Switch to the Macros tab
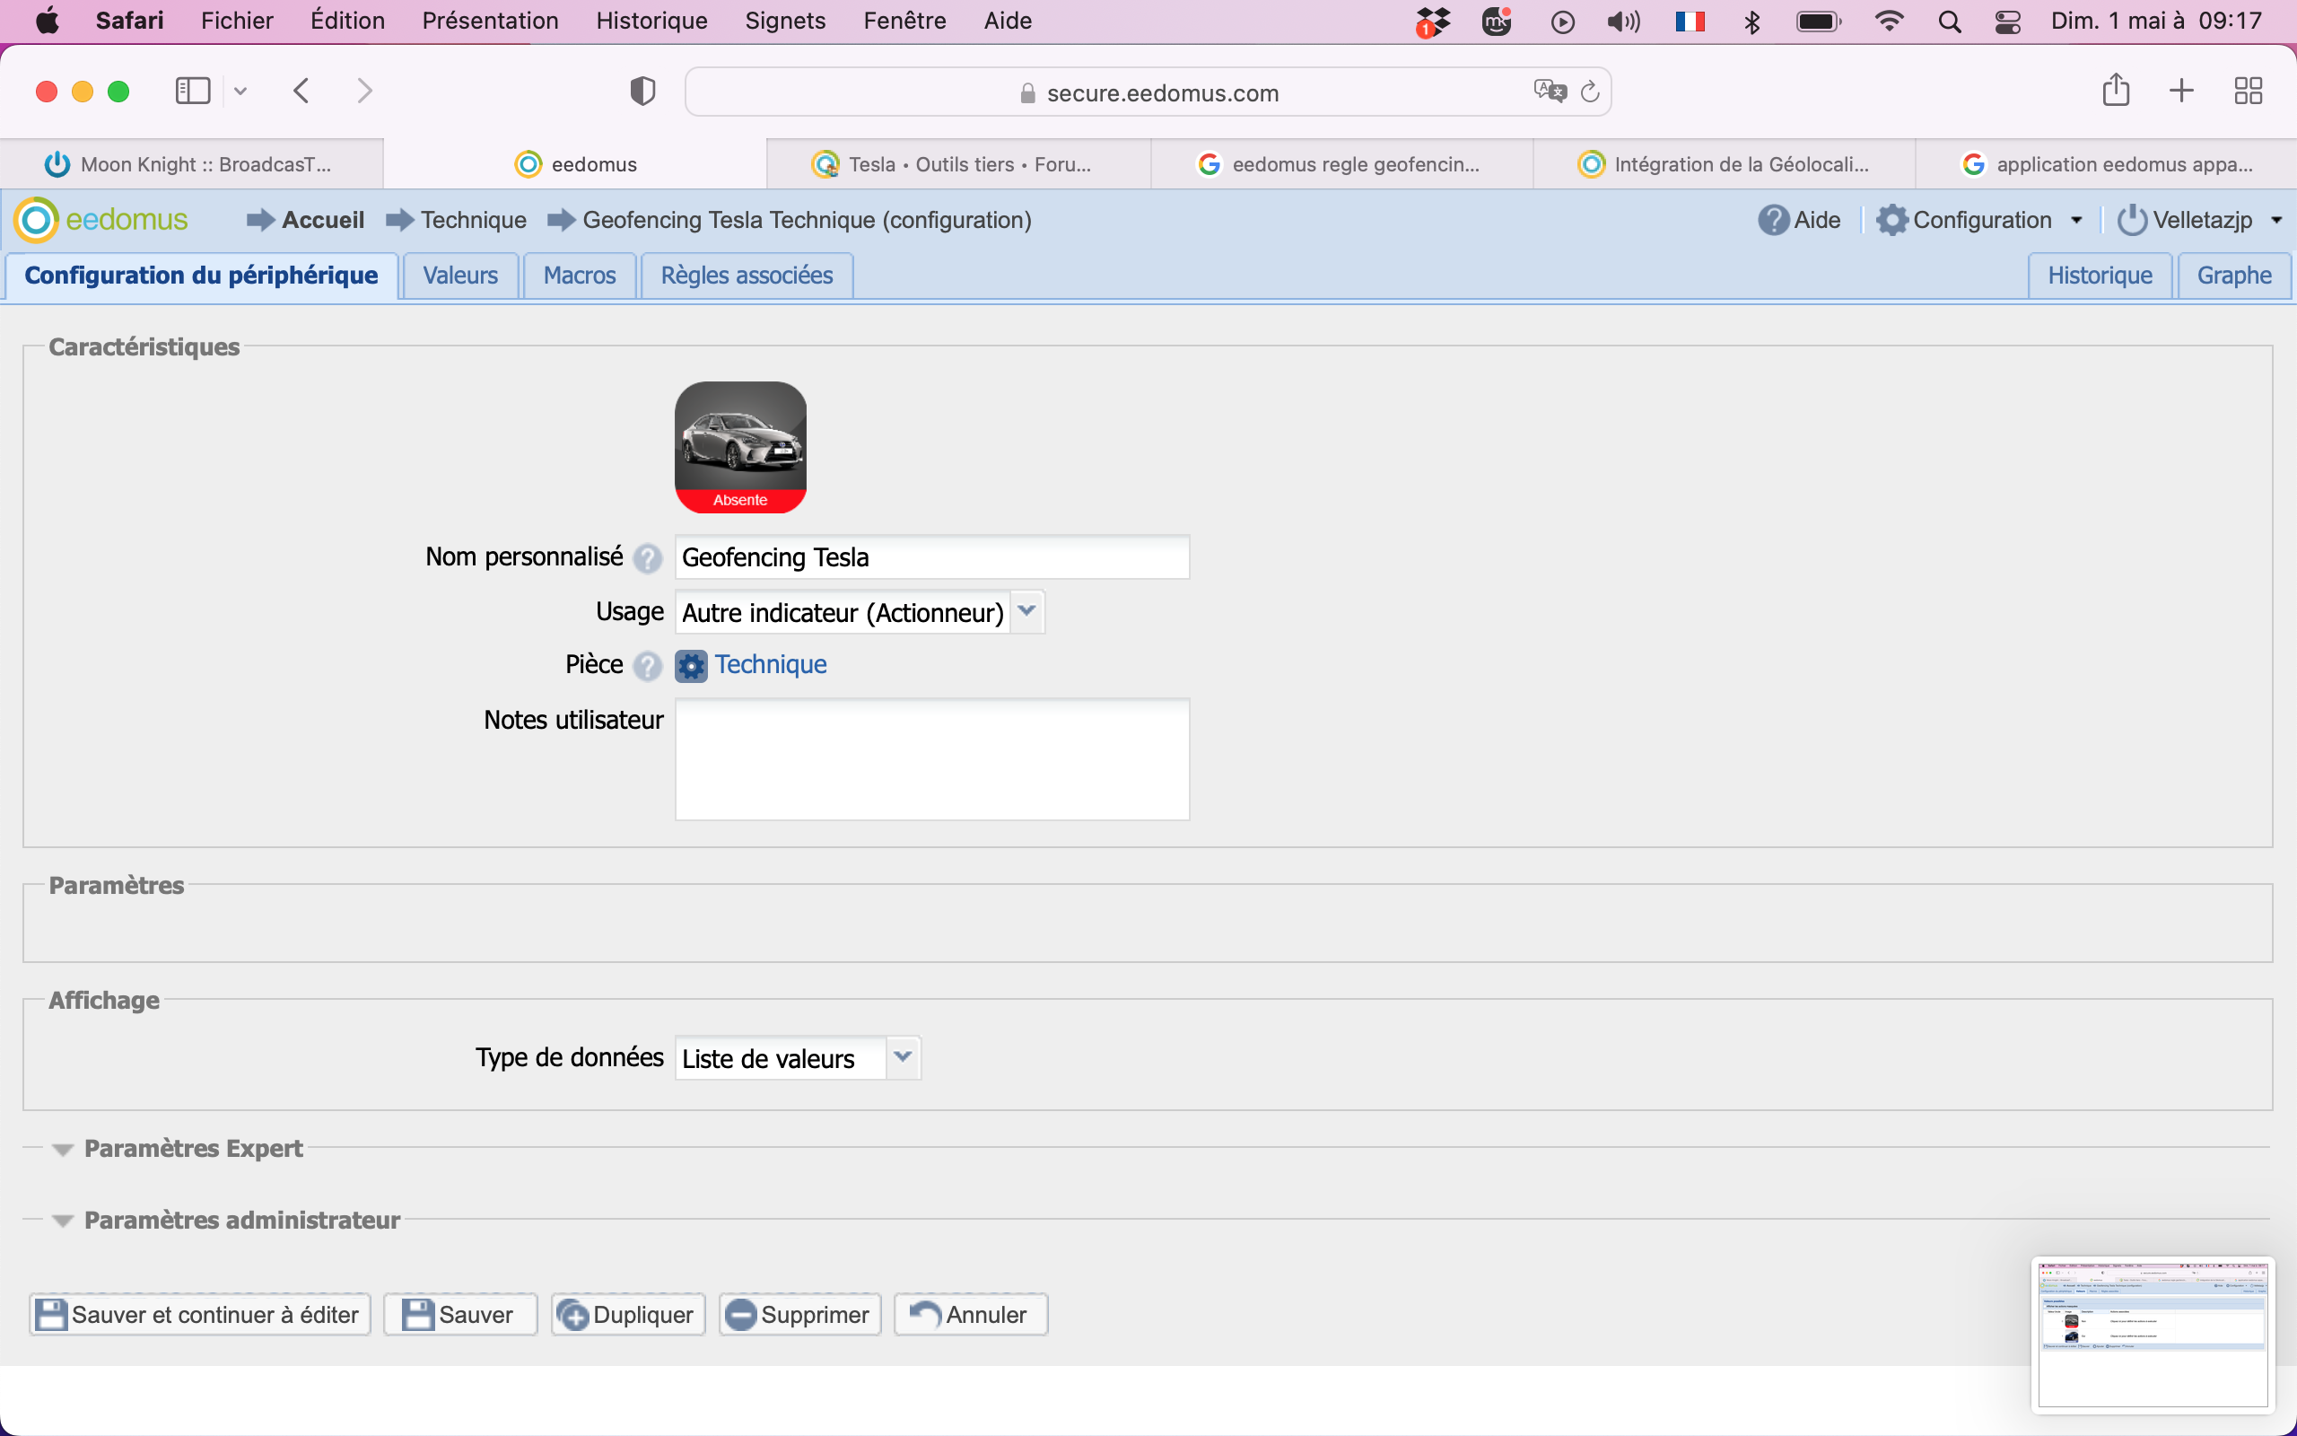 579,276
